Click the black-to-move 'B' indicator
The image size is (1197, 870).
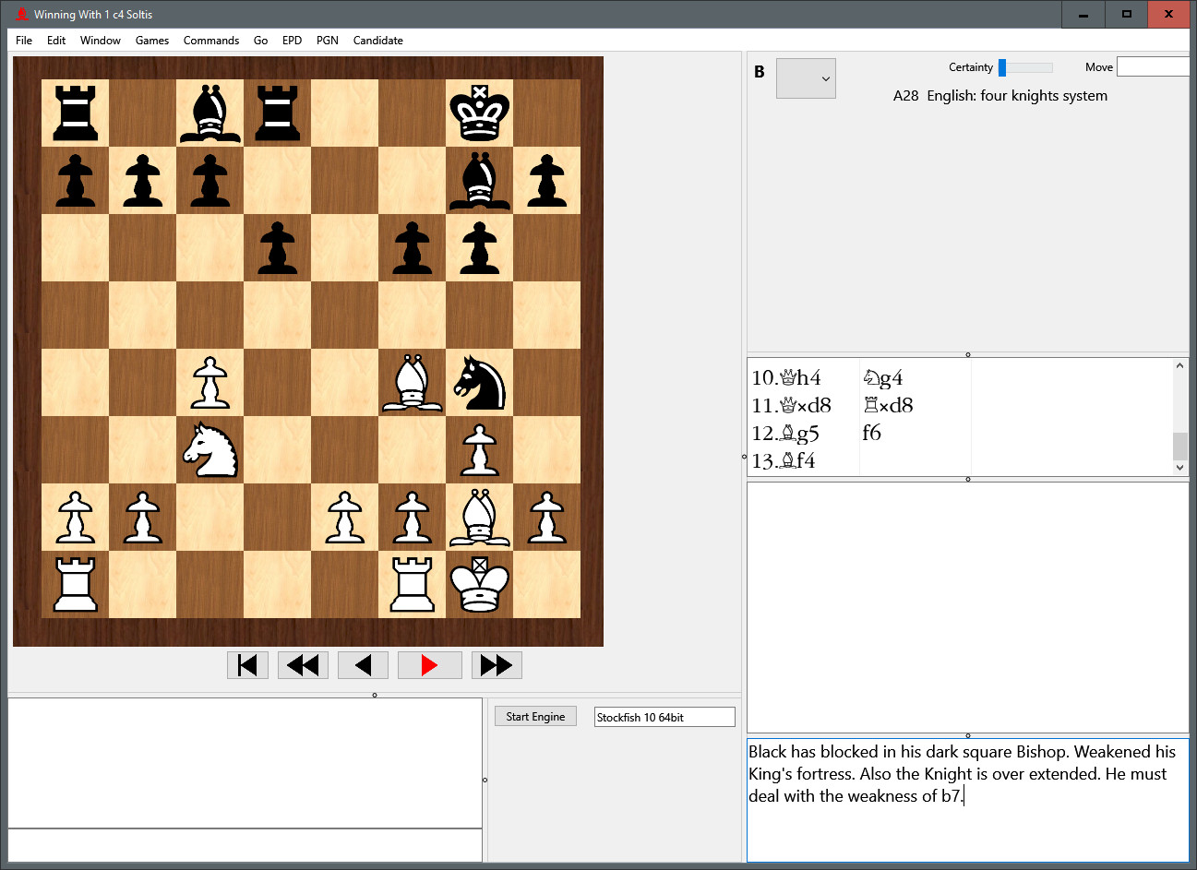(759, 71)
